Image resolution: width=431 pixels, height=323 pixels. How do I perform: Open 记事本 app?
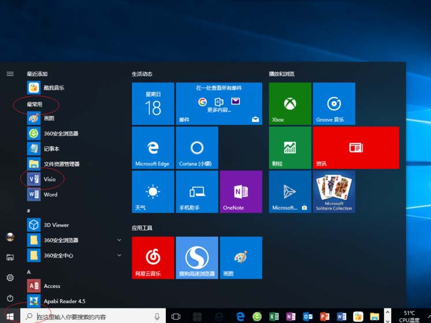pos(74,148)
